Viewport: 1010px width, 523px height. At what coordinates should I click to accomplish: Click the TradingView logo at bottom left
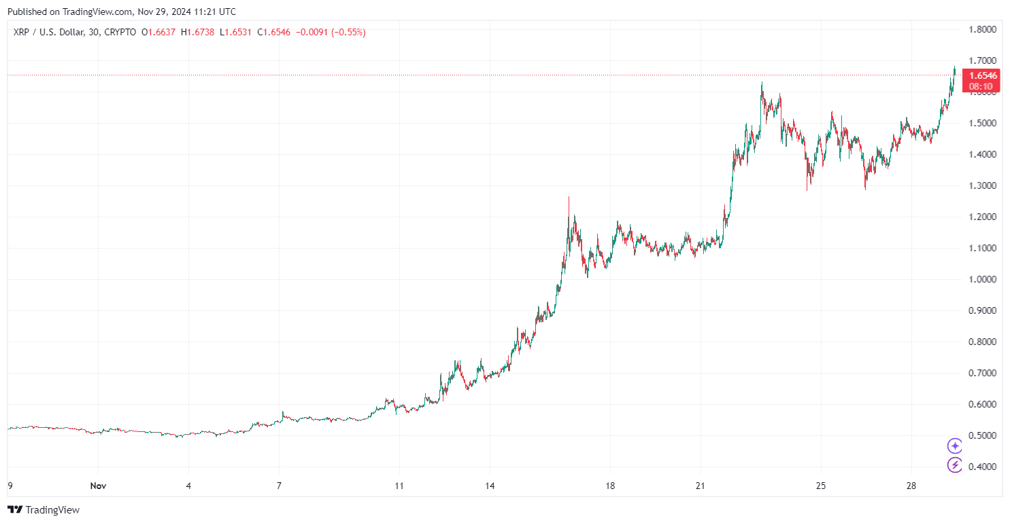pos(44,509)
